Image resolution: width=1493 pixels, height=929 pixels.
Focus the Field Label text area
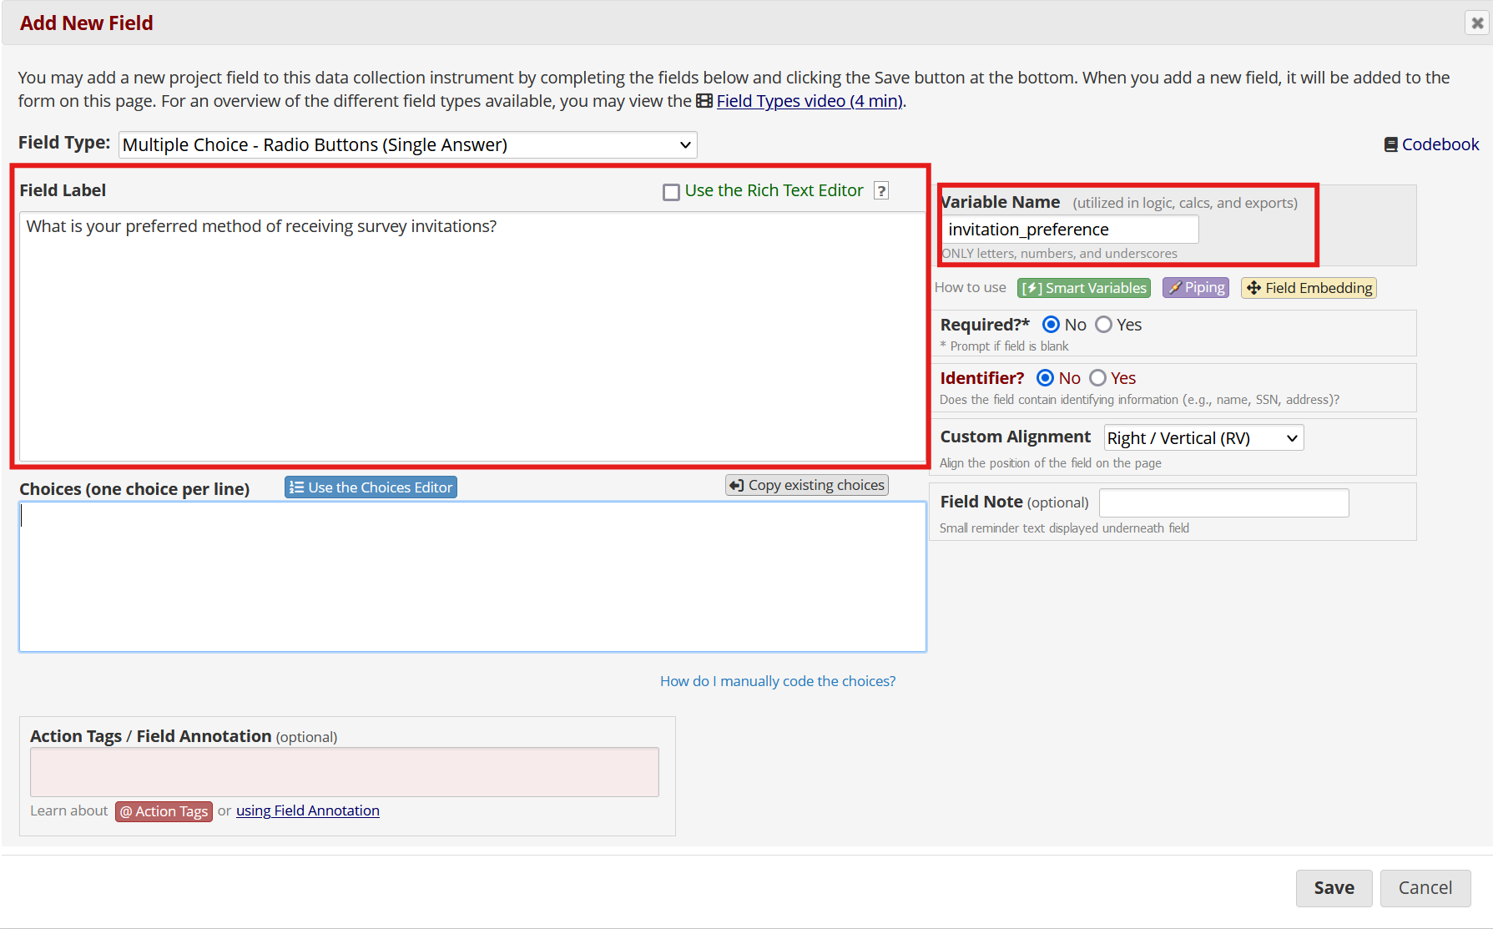point(472,336)
